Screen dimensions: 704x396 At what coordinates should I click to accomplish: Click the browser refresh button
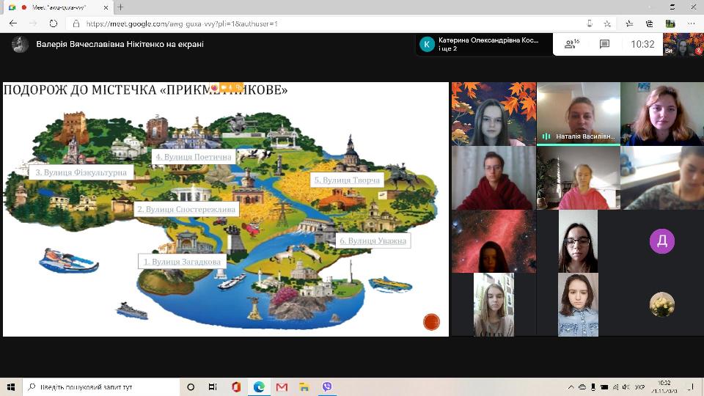(x=53, y=23)
